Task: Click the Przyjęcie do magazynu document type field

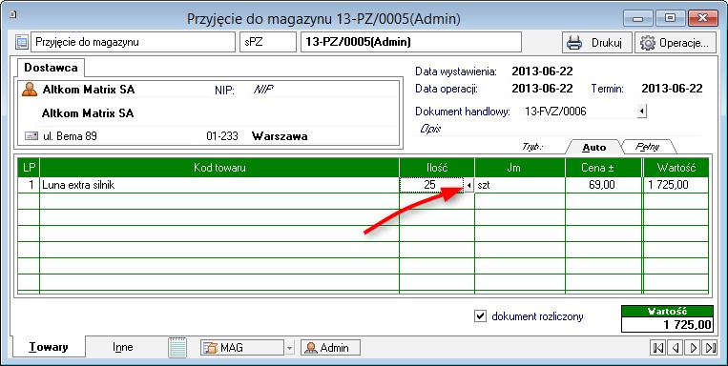Action: point(134,42)
